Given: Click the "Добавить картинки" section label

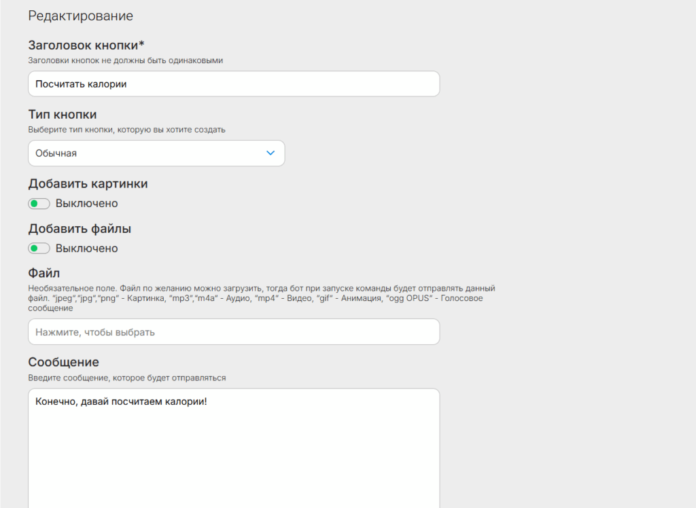Looking at the screenshot, I should (88, 184).
